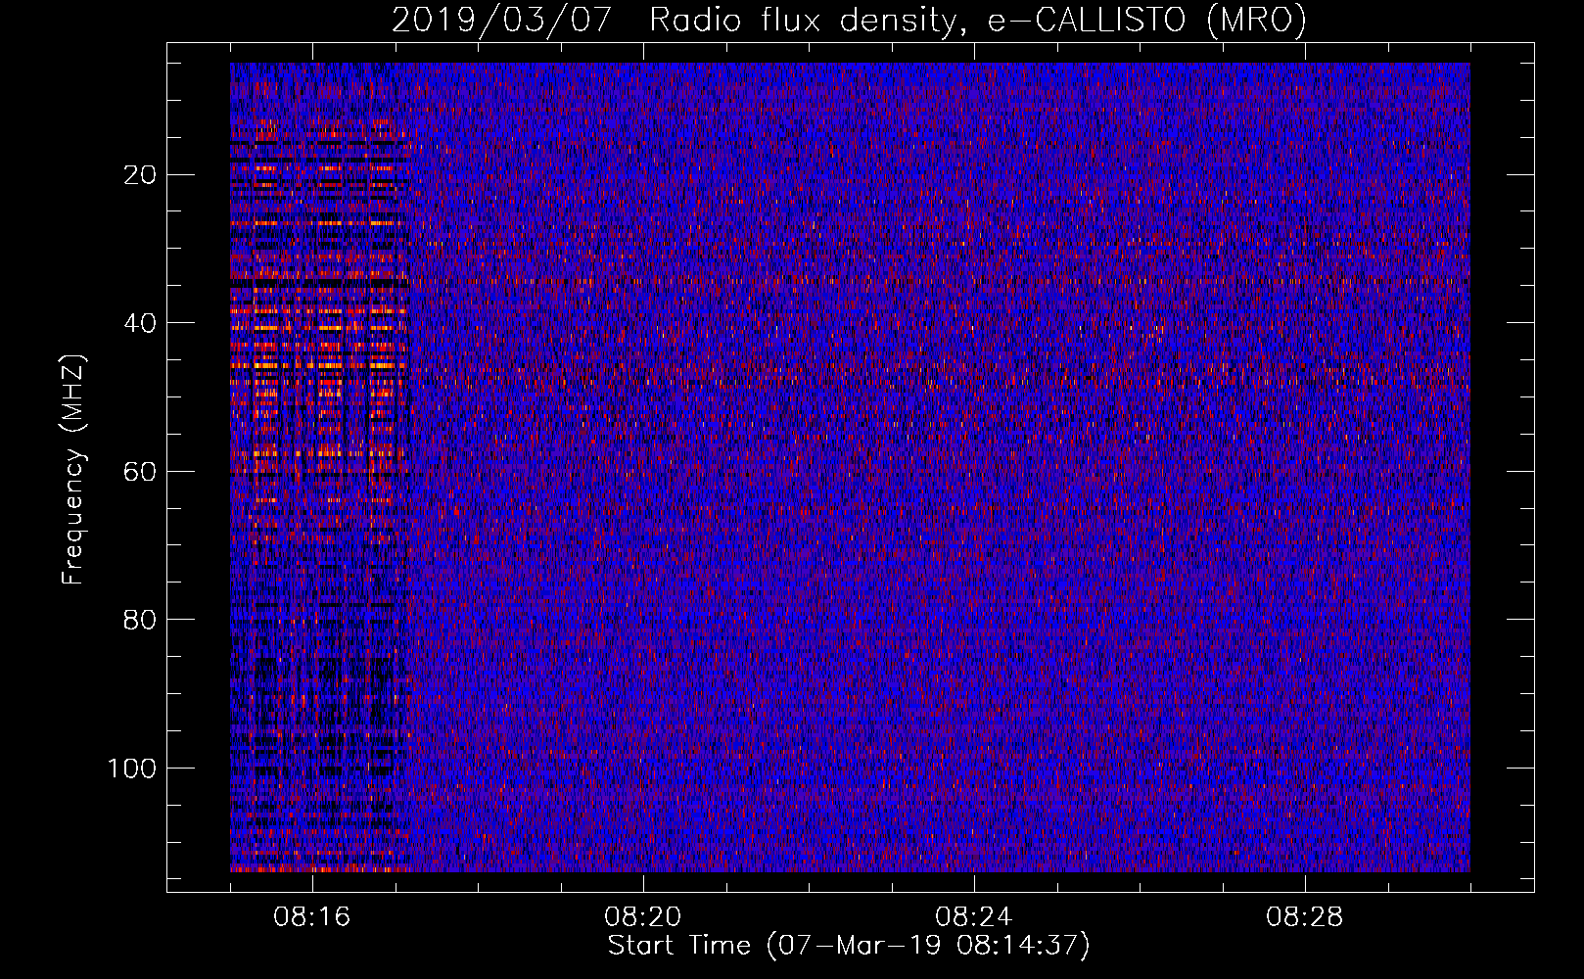Select the 'Frequency (MHZ)' axis label
Viewport: 1584px width, 979px height.
tap(73, 469)
